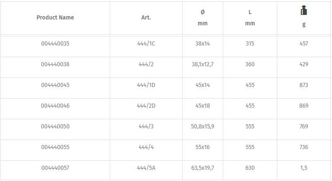Select the 630 length value

point(250,168)
